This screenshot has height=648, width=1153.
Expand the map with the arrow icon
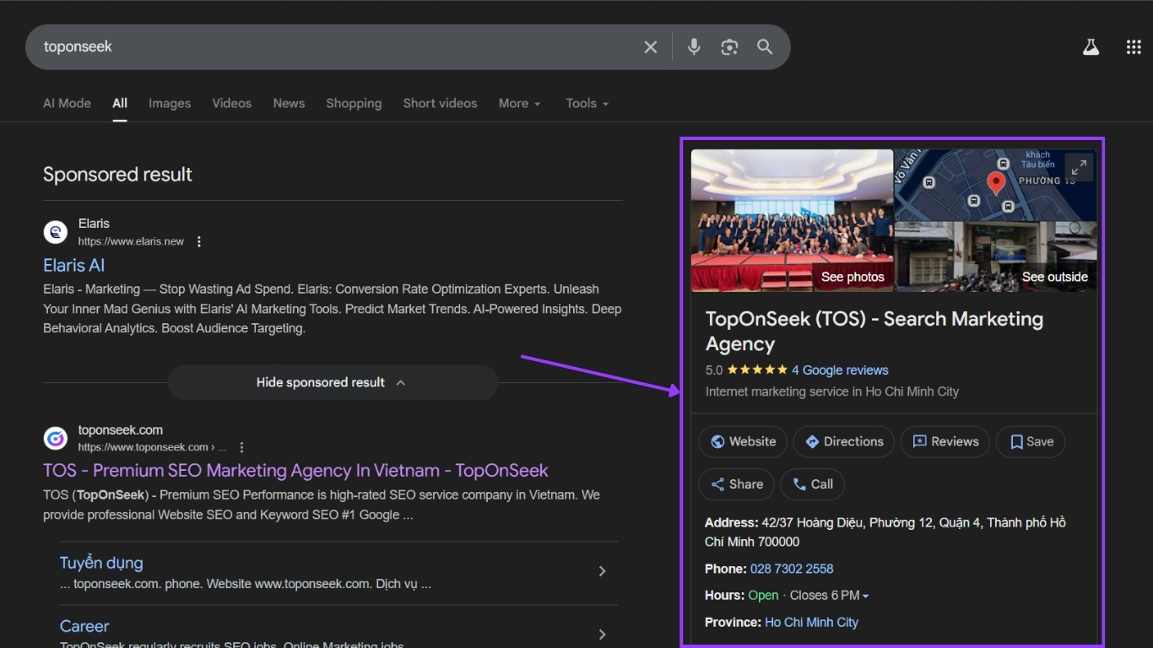click(1079, 166)
